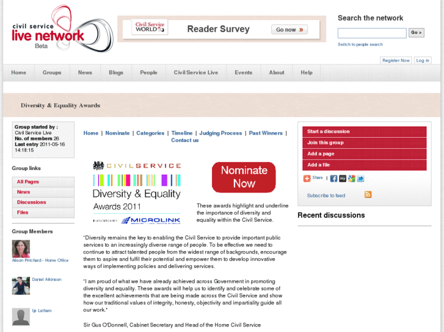
Task: Click the Go now survey button
Action: (289, 30)
